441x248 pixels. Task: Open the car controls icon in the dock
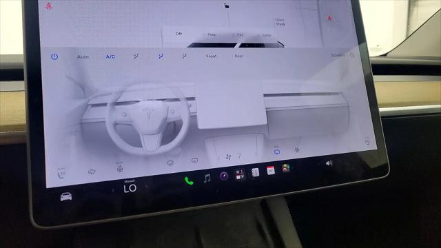click(66, 196)
